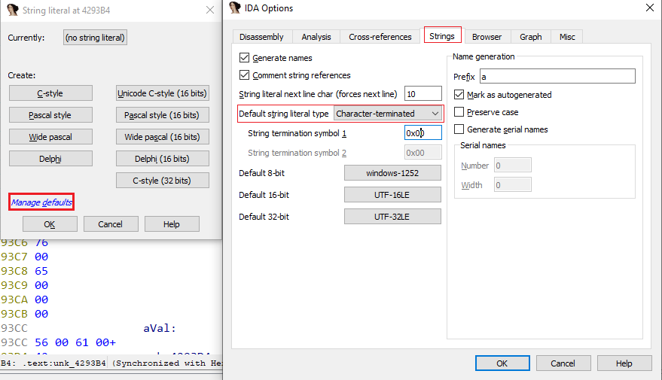Click the serial names Number field
Screen dimensions: 662x380
tap(513, 166)
